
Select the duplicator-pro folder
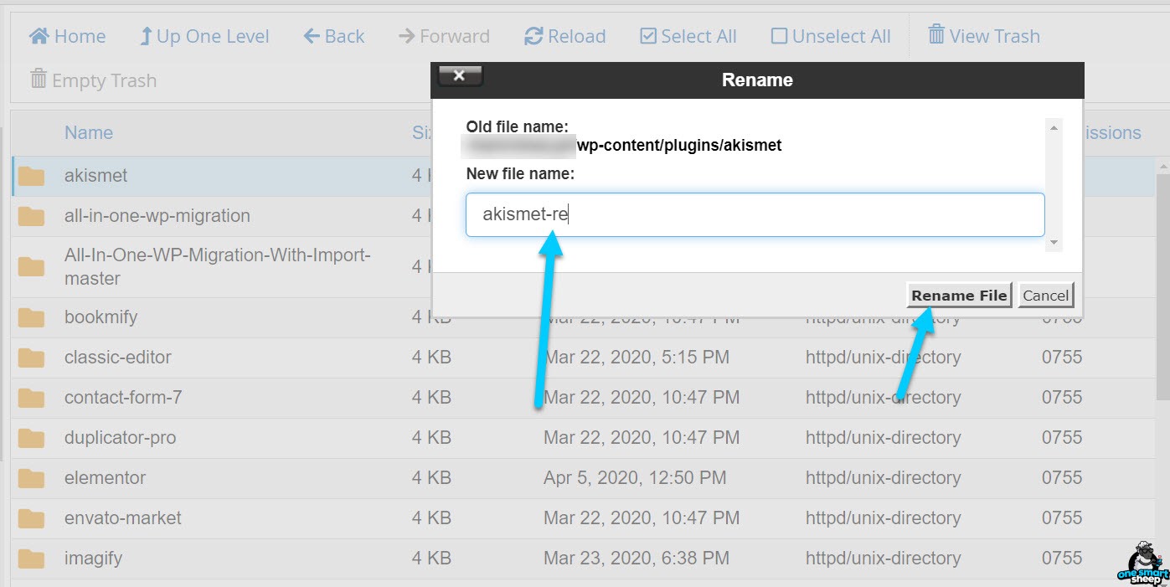[x=584, y=438]
